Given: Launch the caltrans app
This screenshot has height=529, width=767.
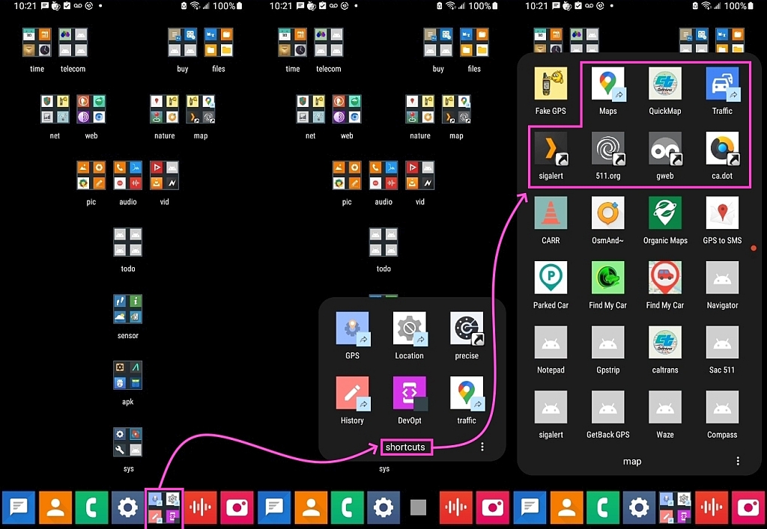Looking at the screenshot, I should pos(665,343).
